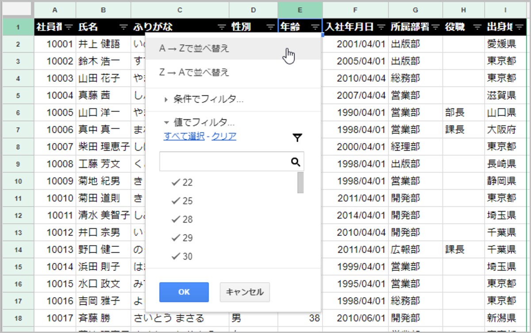Click the キャンセル button
This screenshot has height=333, width=531.
click(x=245, y=292)
